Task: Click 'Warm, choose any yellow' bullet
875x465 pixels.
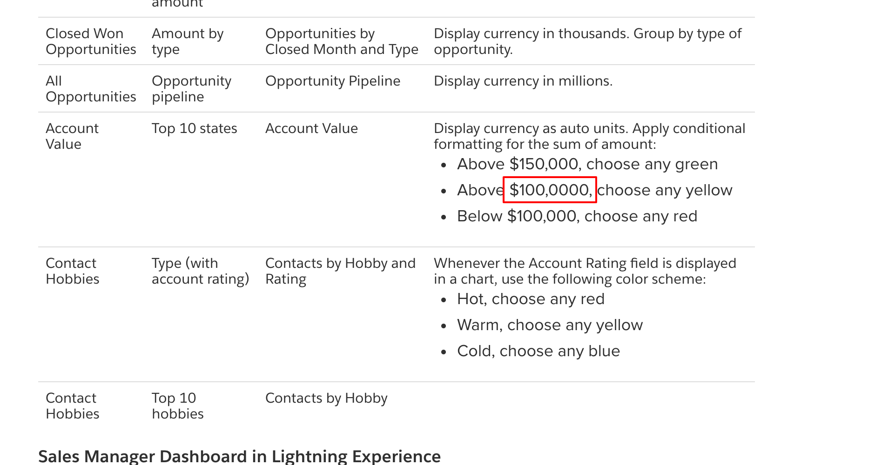Action: (550, 325)
